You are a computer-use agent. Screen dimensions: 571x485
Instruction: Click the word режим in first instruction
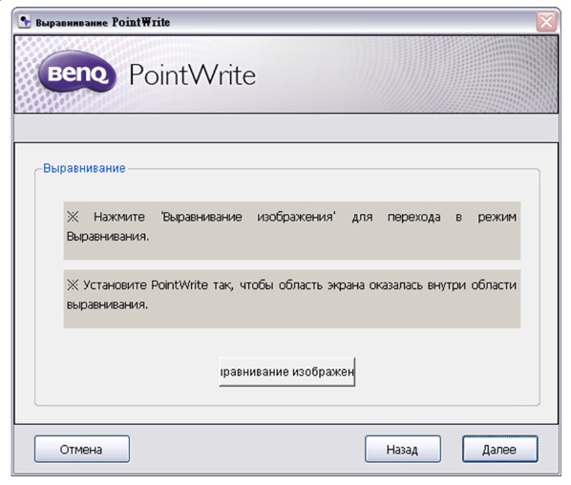point(497,218)
